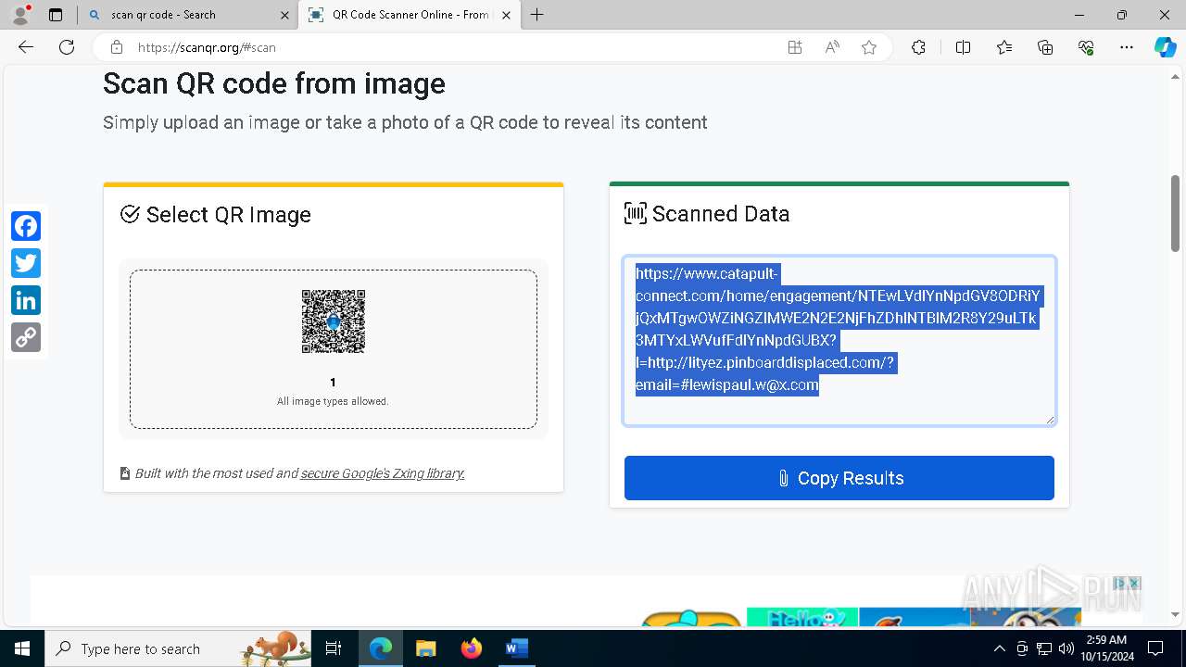Image resolution: width=1186 pixels, height=667 pixels.
Task: Open Copilot sidebar
Action: coord(1165,47)
